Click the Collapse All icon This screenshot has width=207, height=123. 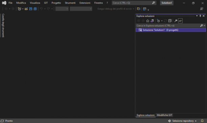[x=170, y=21]
